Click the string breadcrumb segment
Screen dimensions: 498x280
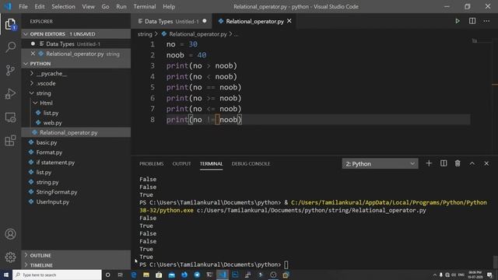(145, 34)
